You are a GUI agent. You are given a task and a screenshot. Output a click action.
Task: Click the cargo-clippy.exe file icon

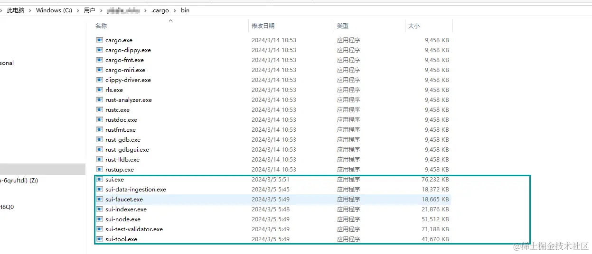click(x=100, y=50)
